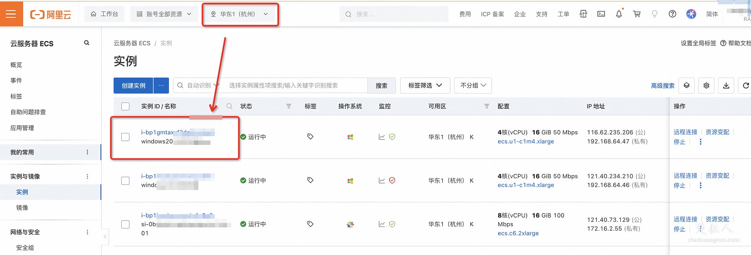This screenshot has width=751, height=255.
Task: Select the 121.40.73.129 instance checkbox
Action: (125, 224)
